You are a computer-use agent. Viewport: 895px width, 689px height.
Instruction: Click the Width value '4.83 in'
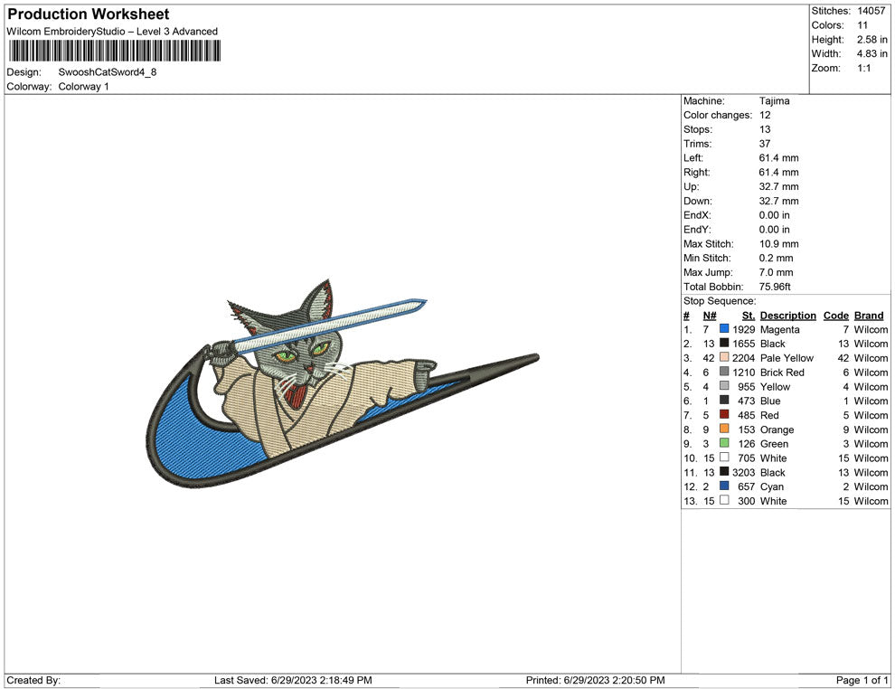[872, 53]
